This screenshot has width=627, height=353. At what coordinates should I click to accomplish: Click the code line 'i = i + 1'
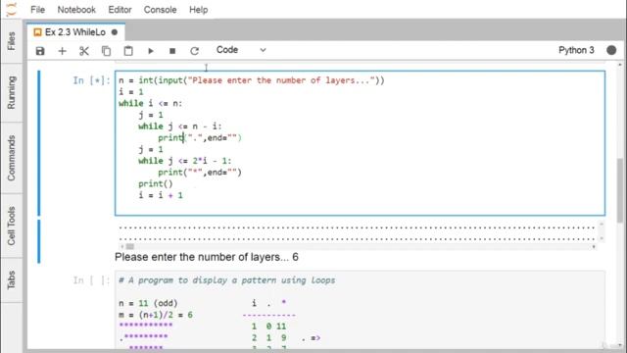(161, 195)
